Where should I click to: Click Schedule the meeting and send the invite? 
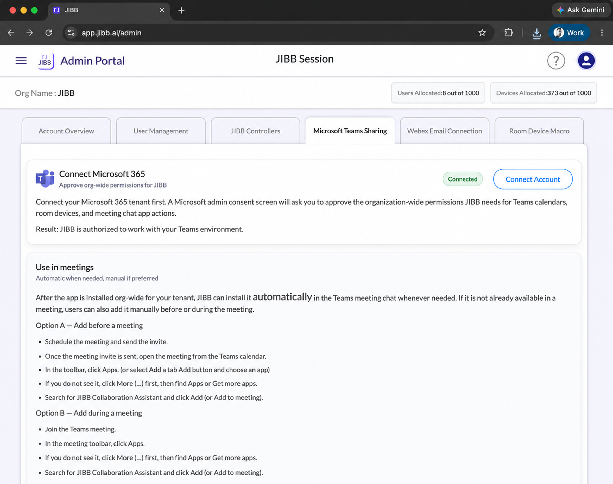pos(106,342)
